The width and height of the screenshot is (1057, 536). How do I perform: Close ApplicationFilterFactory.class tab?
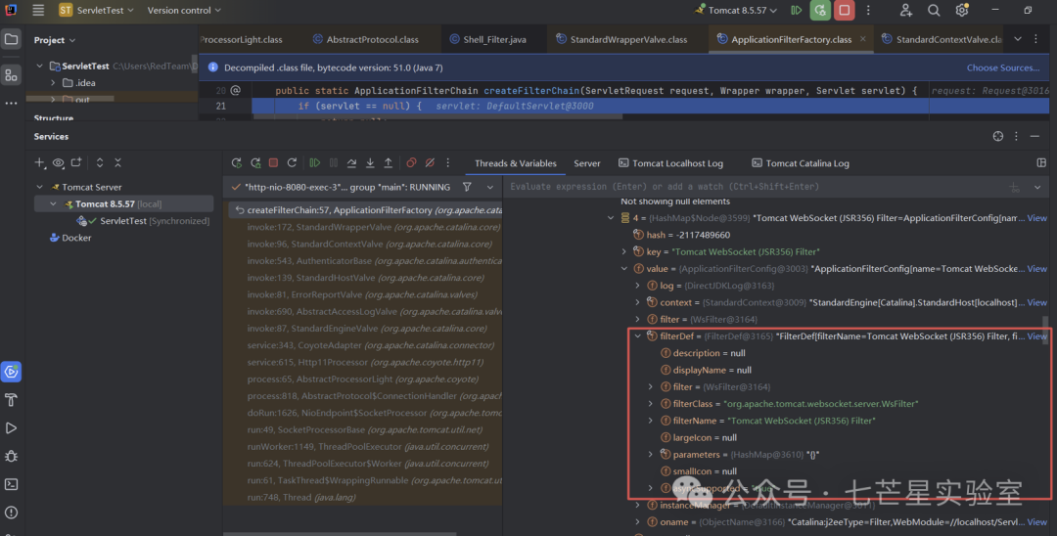coord(862,39)
